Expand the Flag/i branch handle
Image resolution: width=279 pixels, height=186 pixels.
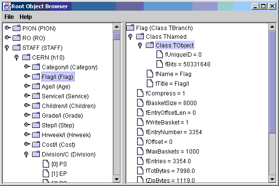point(27,76)
